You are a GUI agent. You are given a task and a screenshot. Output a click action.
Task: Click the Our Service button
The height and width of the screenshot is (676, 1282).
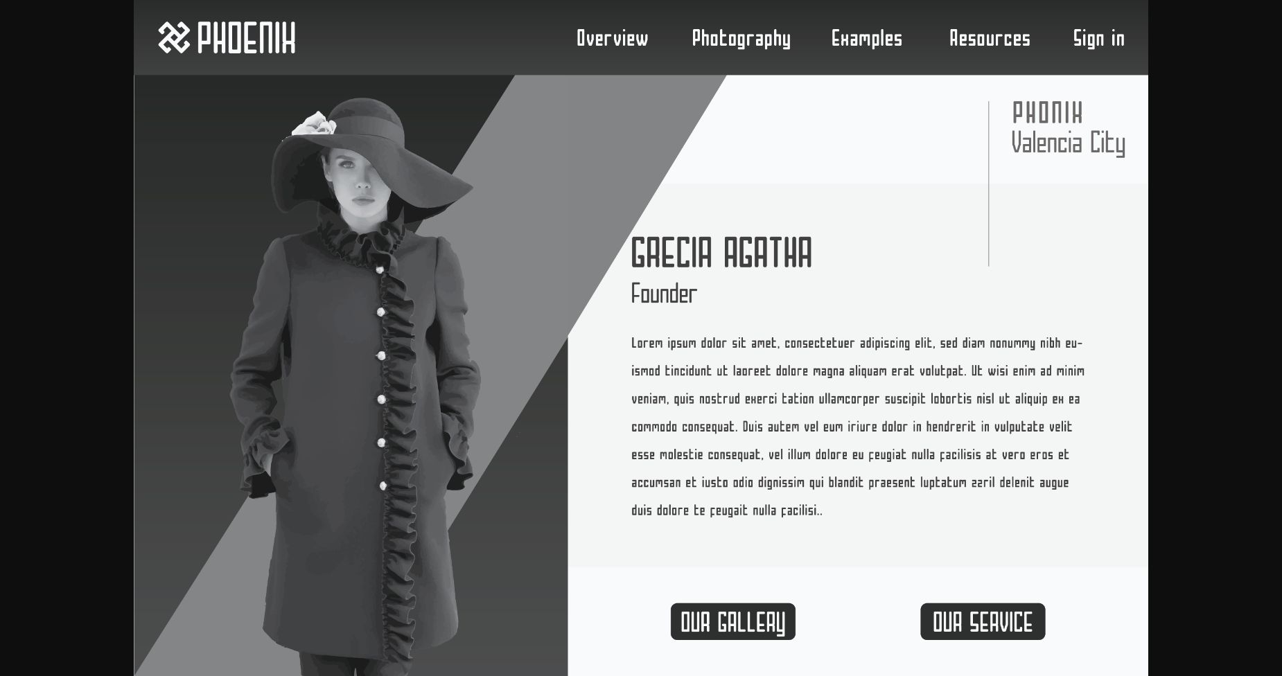[x=983, y=621]
